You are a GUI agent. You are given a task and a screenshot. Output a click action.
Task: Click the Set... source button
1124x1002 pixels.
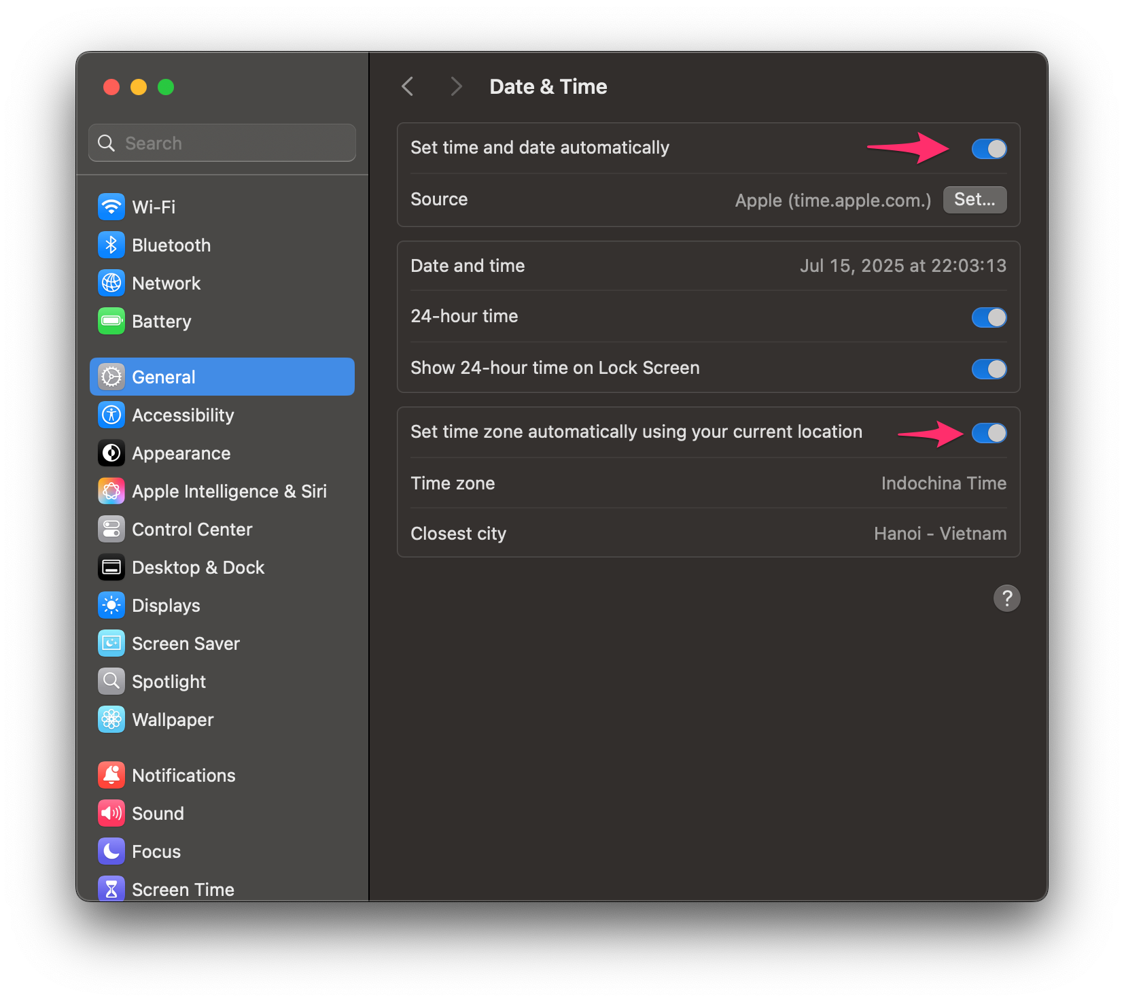tap(974, 200)
